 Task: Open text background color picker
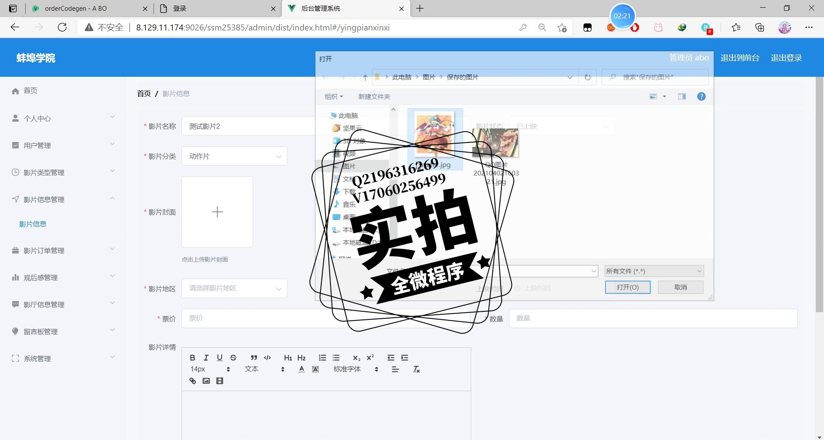coord(315,369)
